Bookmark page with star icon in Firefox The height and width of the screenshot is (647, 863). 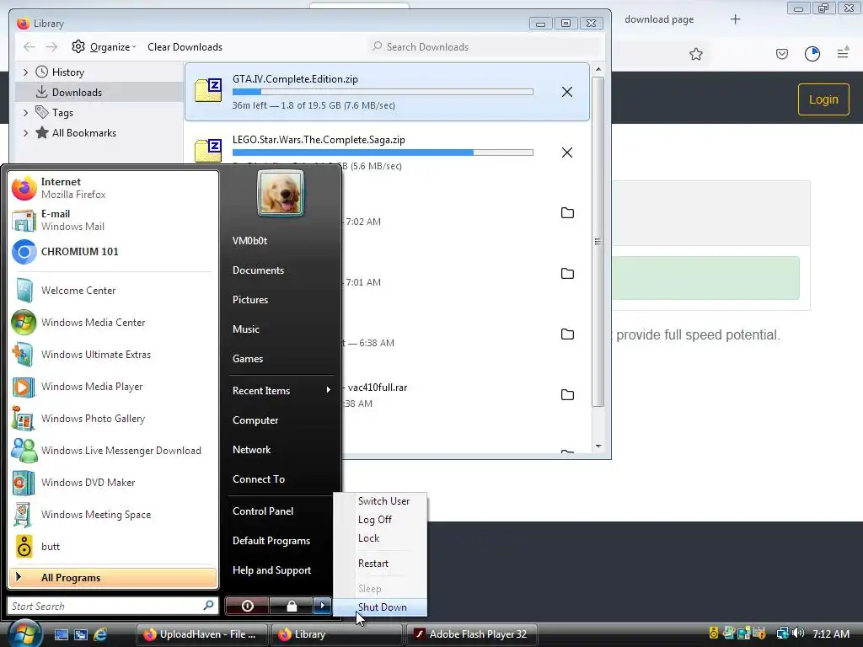pyautogui.click(x=695, y=54)
